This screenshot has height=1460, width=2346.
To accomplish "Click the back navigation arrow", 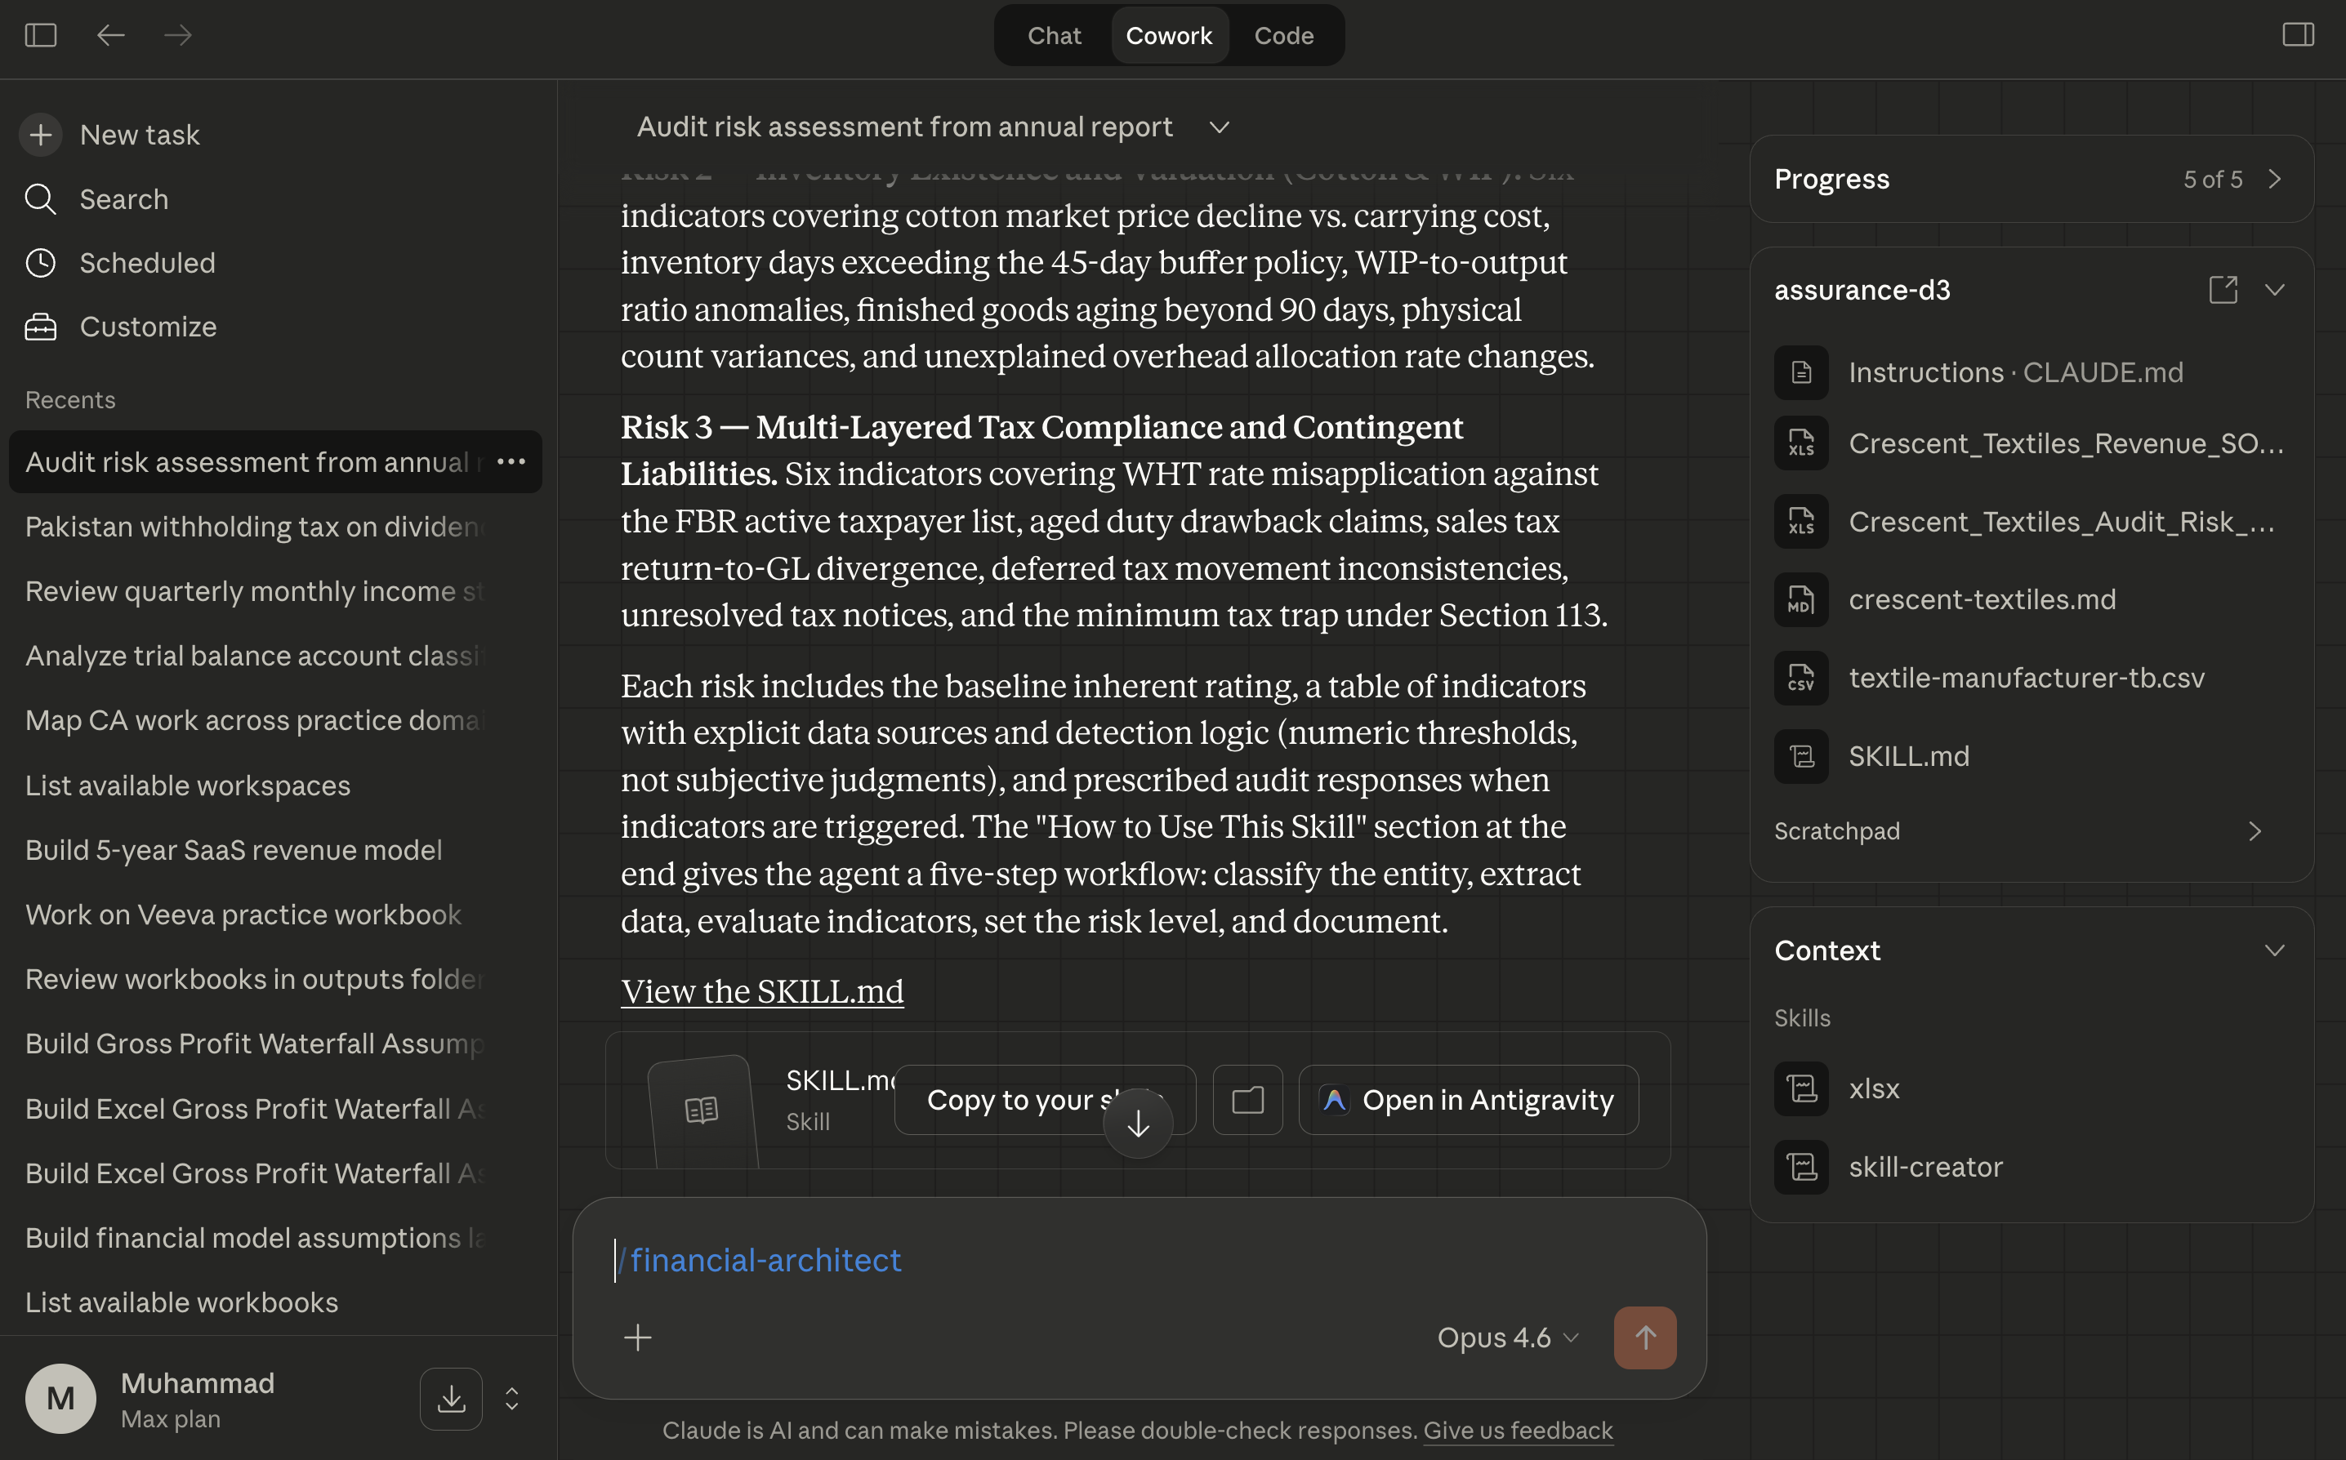I will point(111,36).
